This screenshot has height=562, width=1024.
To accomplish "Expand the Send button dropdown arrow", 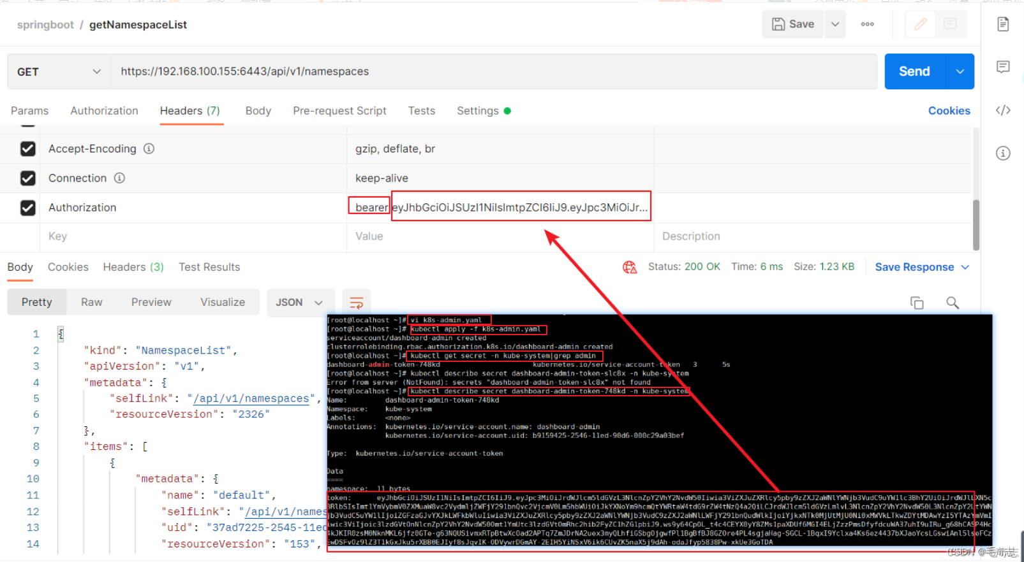I will pyautogui.click(x=960, y=71).
